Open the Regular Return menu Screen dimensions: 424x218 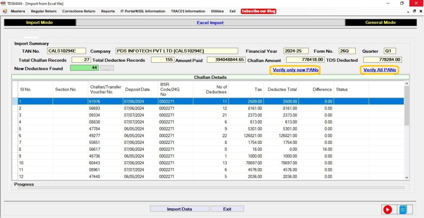44,11
